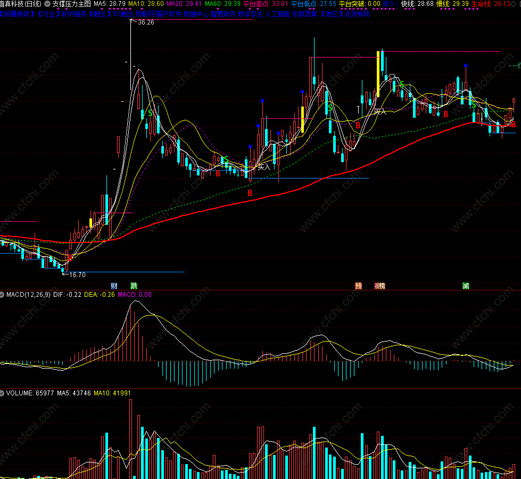
Task: Open the 智慧政务 concept link
Action: pyautogui.click(x=223, y=14)
